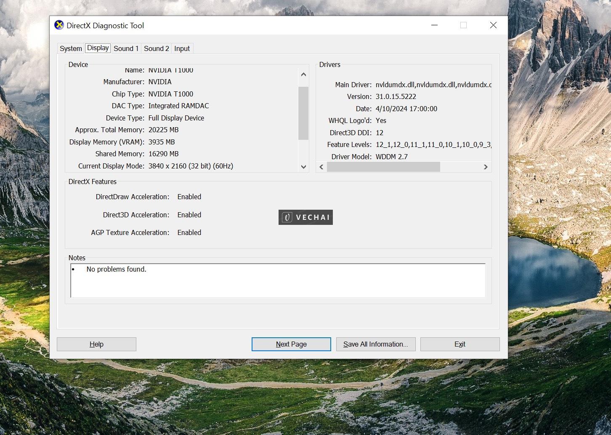Click Direct3D Acceleration Enabled value
Viewport: 611px width, 435px height.
(x=189, y=215)
